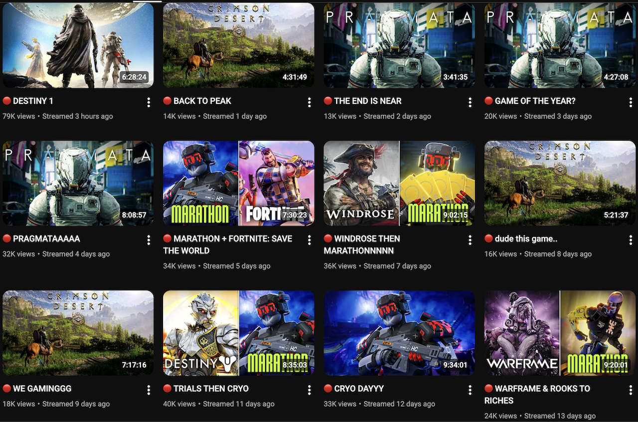Viewport: 638px width, 422px height.
Task: Open WINDROSE THEN MARATHONNNNN video title
Action: pyautogui.click(x=362, y=244)
